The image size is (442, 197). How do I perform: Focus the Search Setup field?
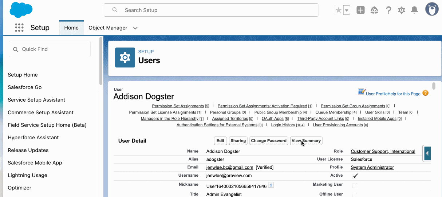coord(211,10)
